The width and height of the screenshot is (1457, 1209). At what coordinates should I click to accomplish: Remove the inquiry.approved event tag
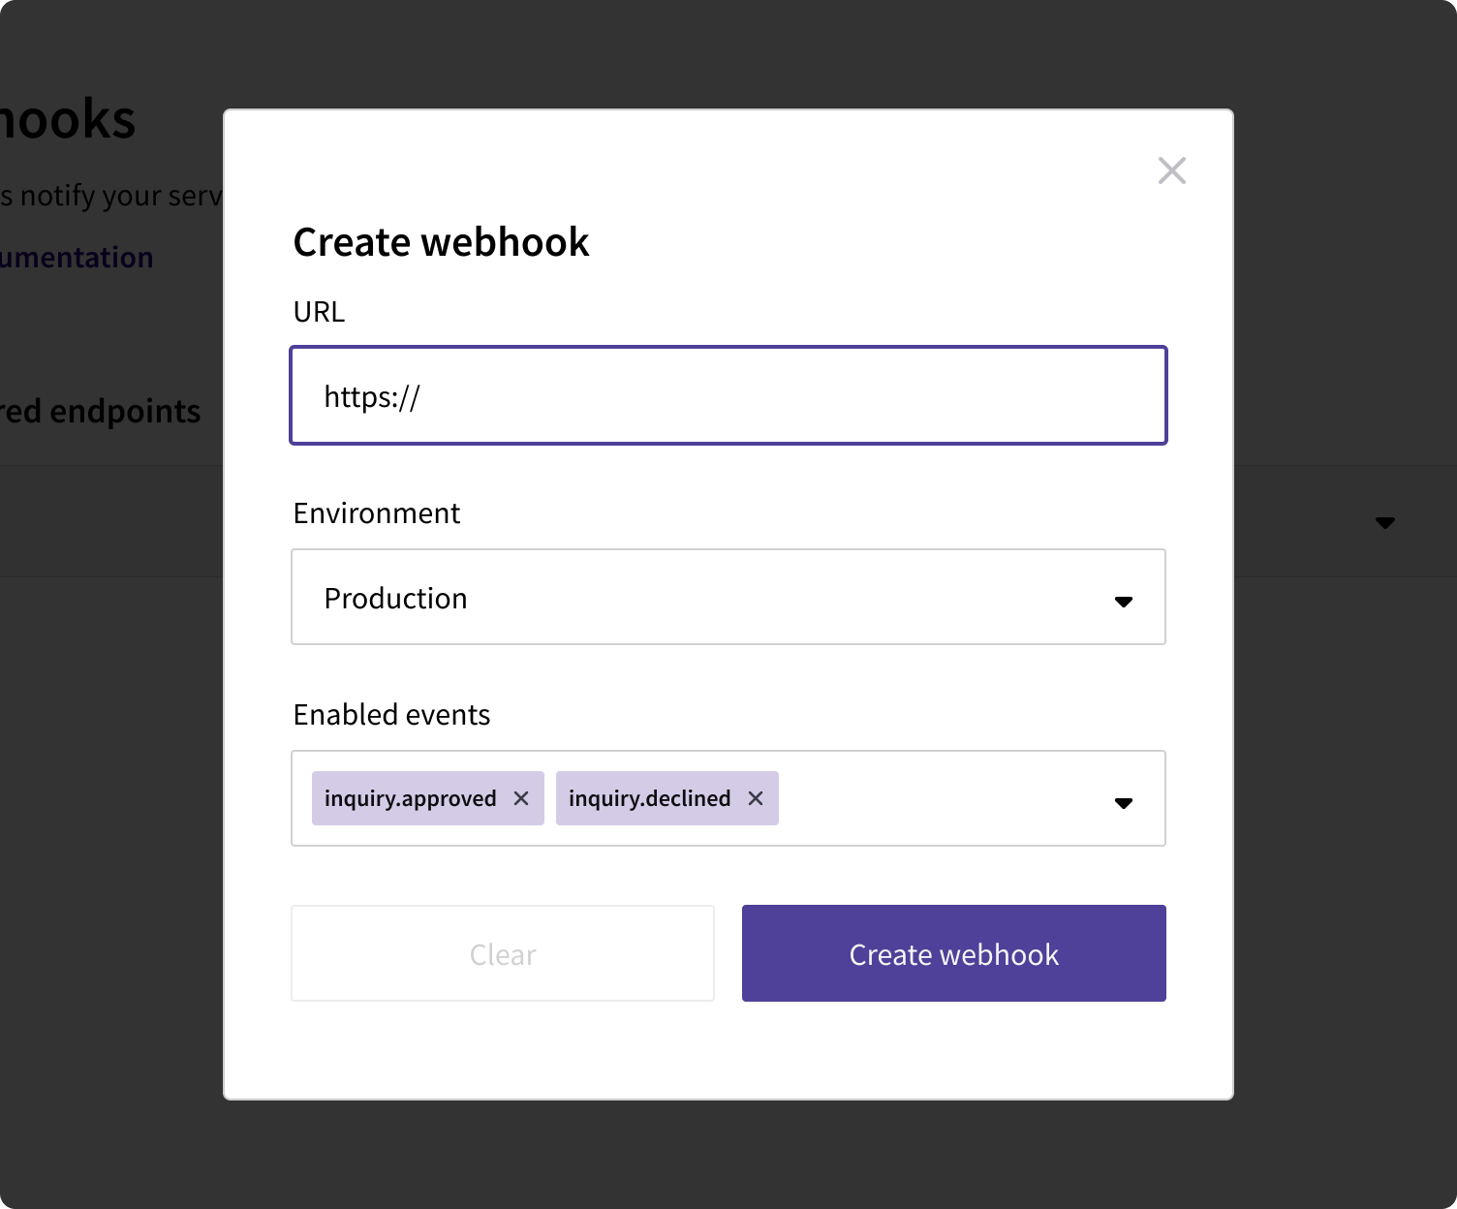pos(521,798)
